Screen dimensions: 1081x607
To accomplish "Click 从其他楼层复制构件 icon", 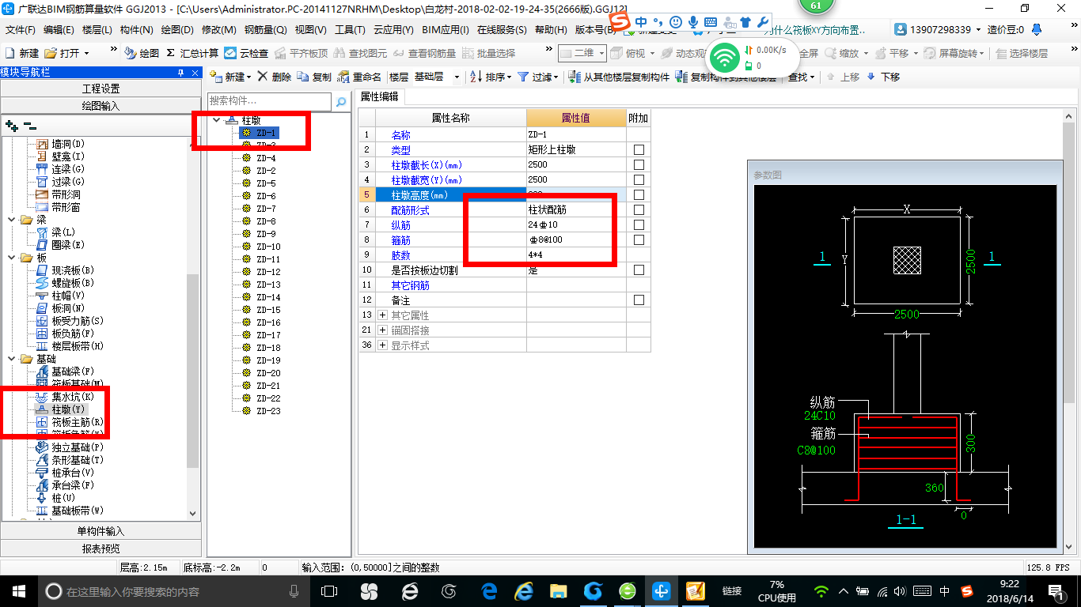I will (x=575, y=77).
